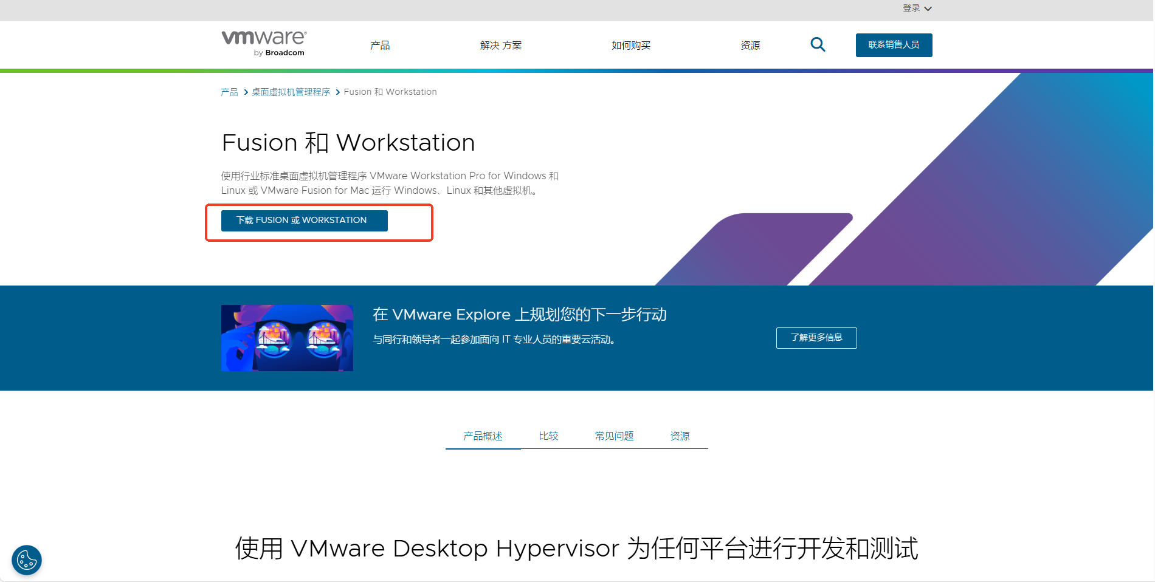Switch to the 常见问题 tab

pyautogui.click(x=614, y=436)
